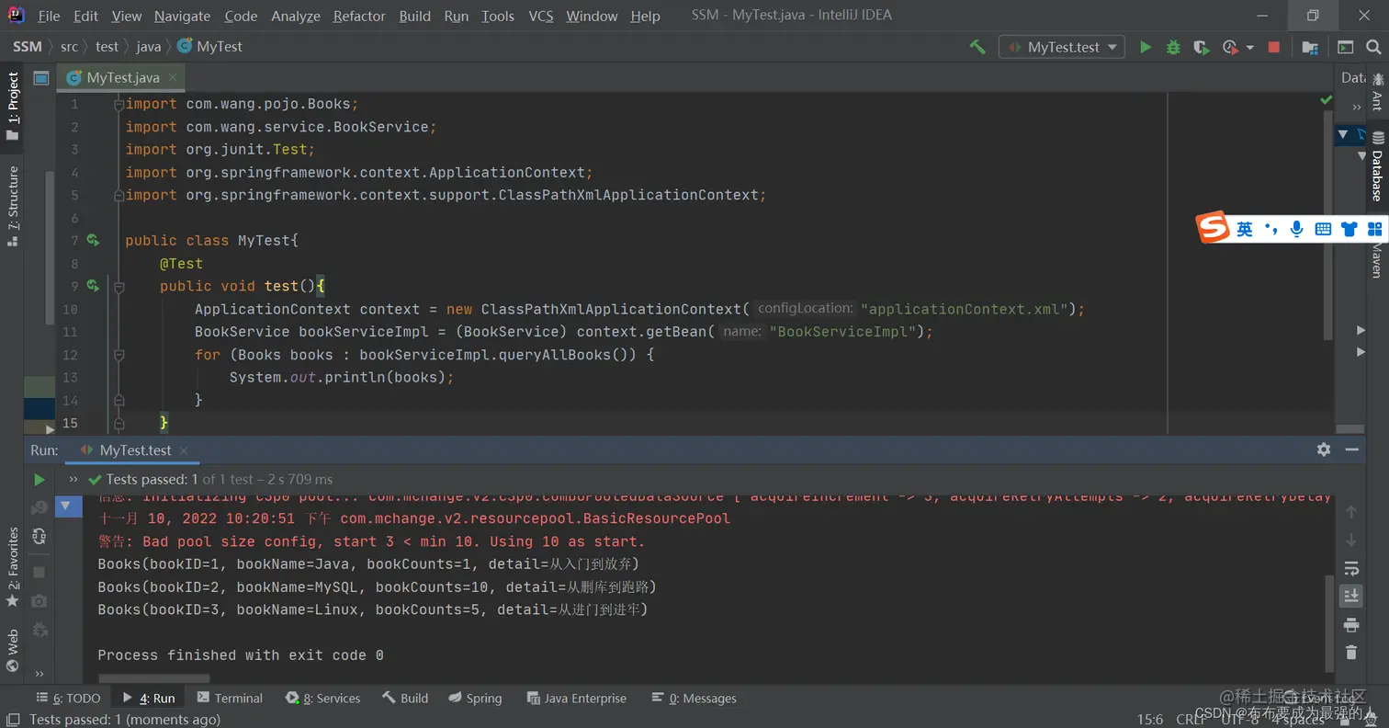Screen dimensions: 1389x728
Task: Open the 1: Project tool window
Action: (x=13, y=107)
